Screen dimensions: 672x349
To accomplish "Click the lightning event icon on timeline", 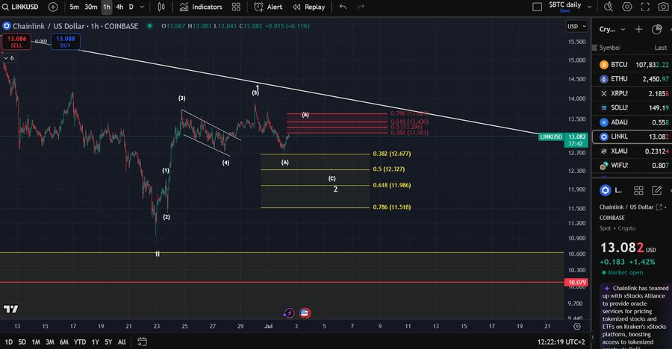I will (x=288, y=313).
